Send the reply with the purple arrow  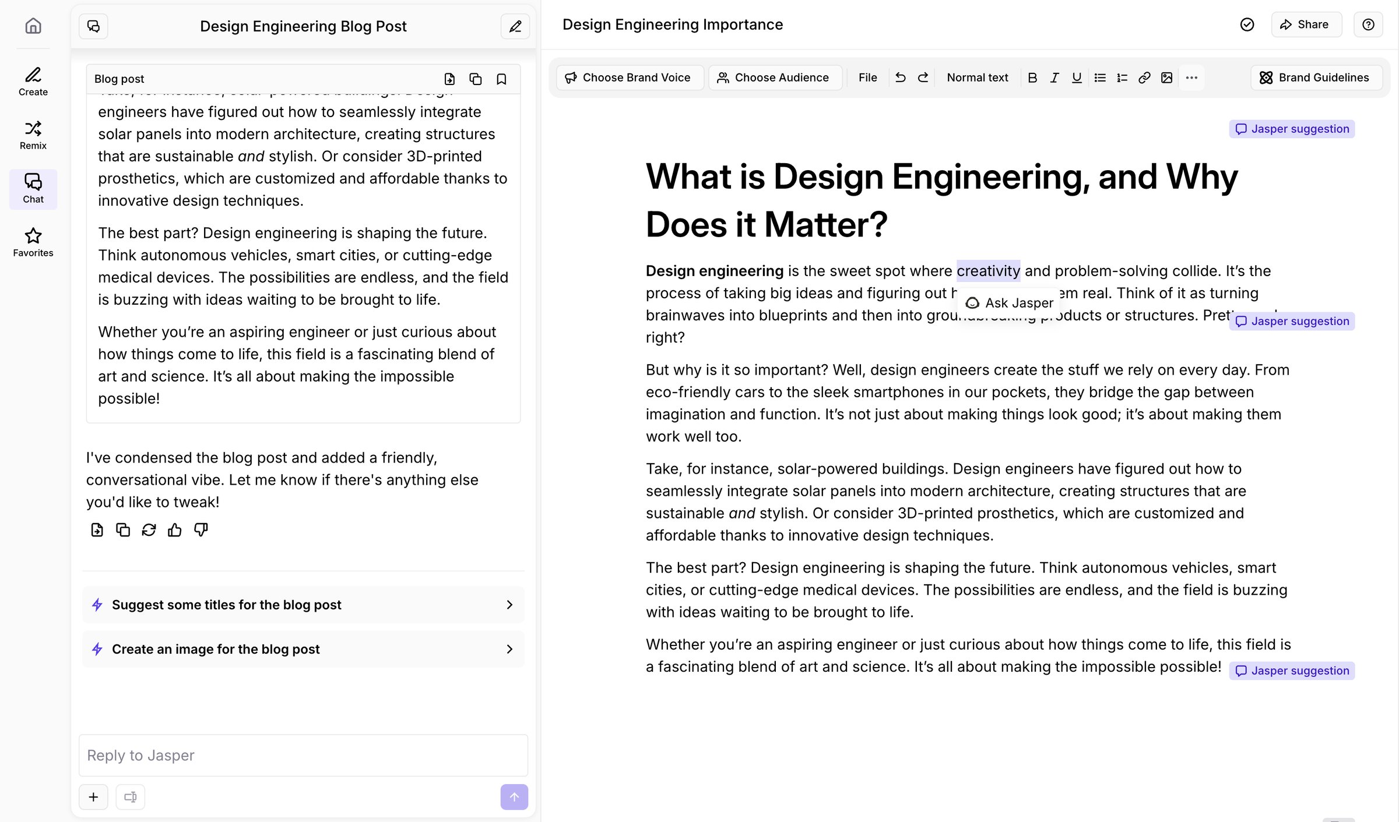pos(514,797)
